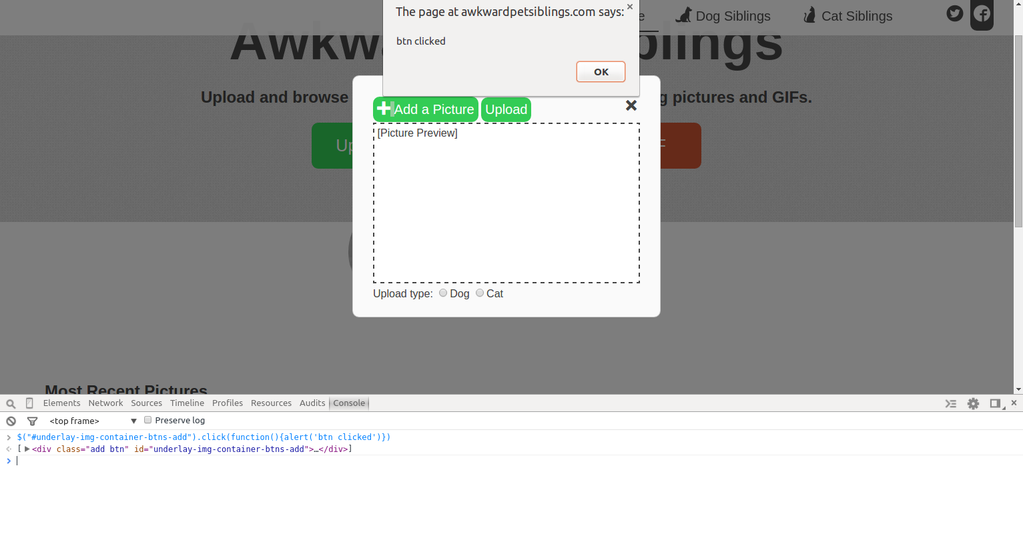Switch to the Resources tab
1023x540 pixels.
click(x=271, y=403)
